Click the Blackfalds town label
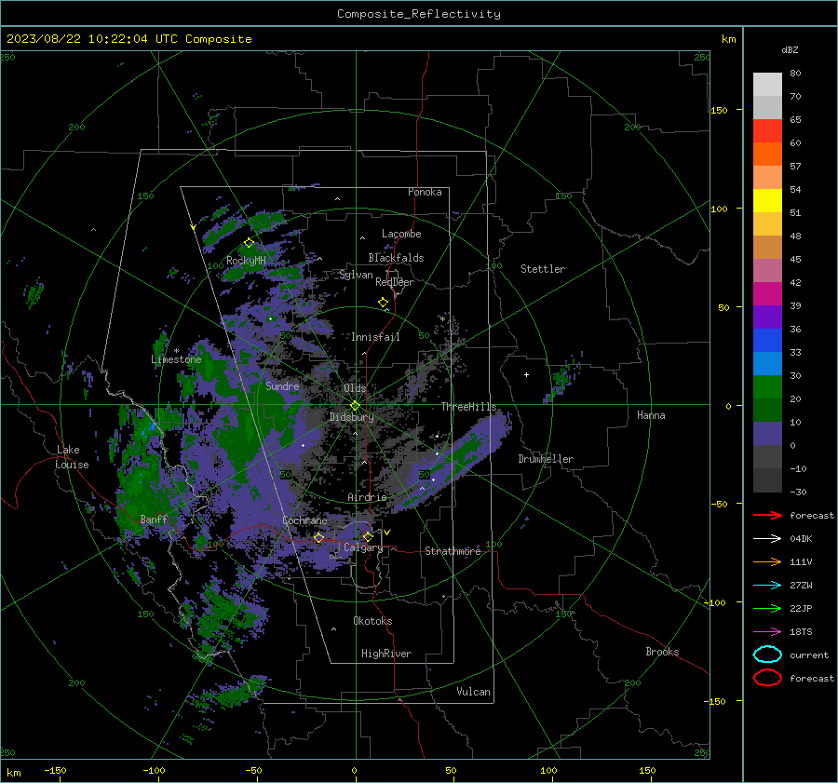 (x=396, y=258)
